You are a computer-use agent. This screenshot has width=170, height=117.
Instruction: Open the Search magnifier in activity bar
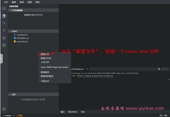[4, 23]
